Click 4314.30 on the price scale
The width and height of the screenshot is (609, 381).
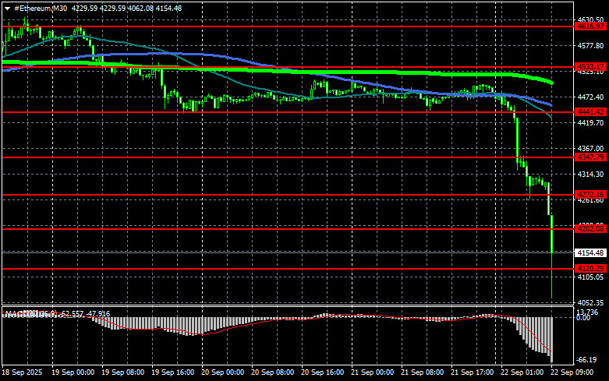pyautogui.click(x=590, y=175)
